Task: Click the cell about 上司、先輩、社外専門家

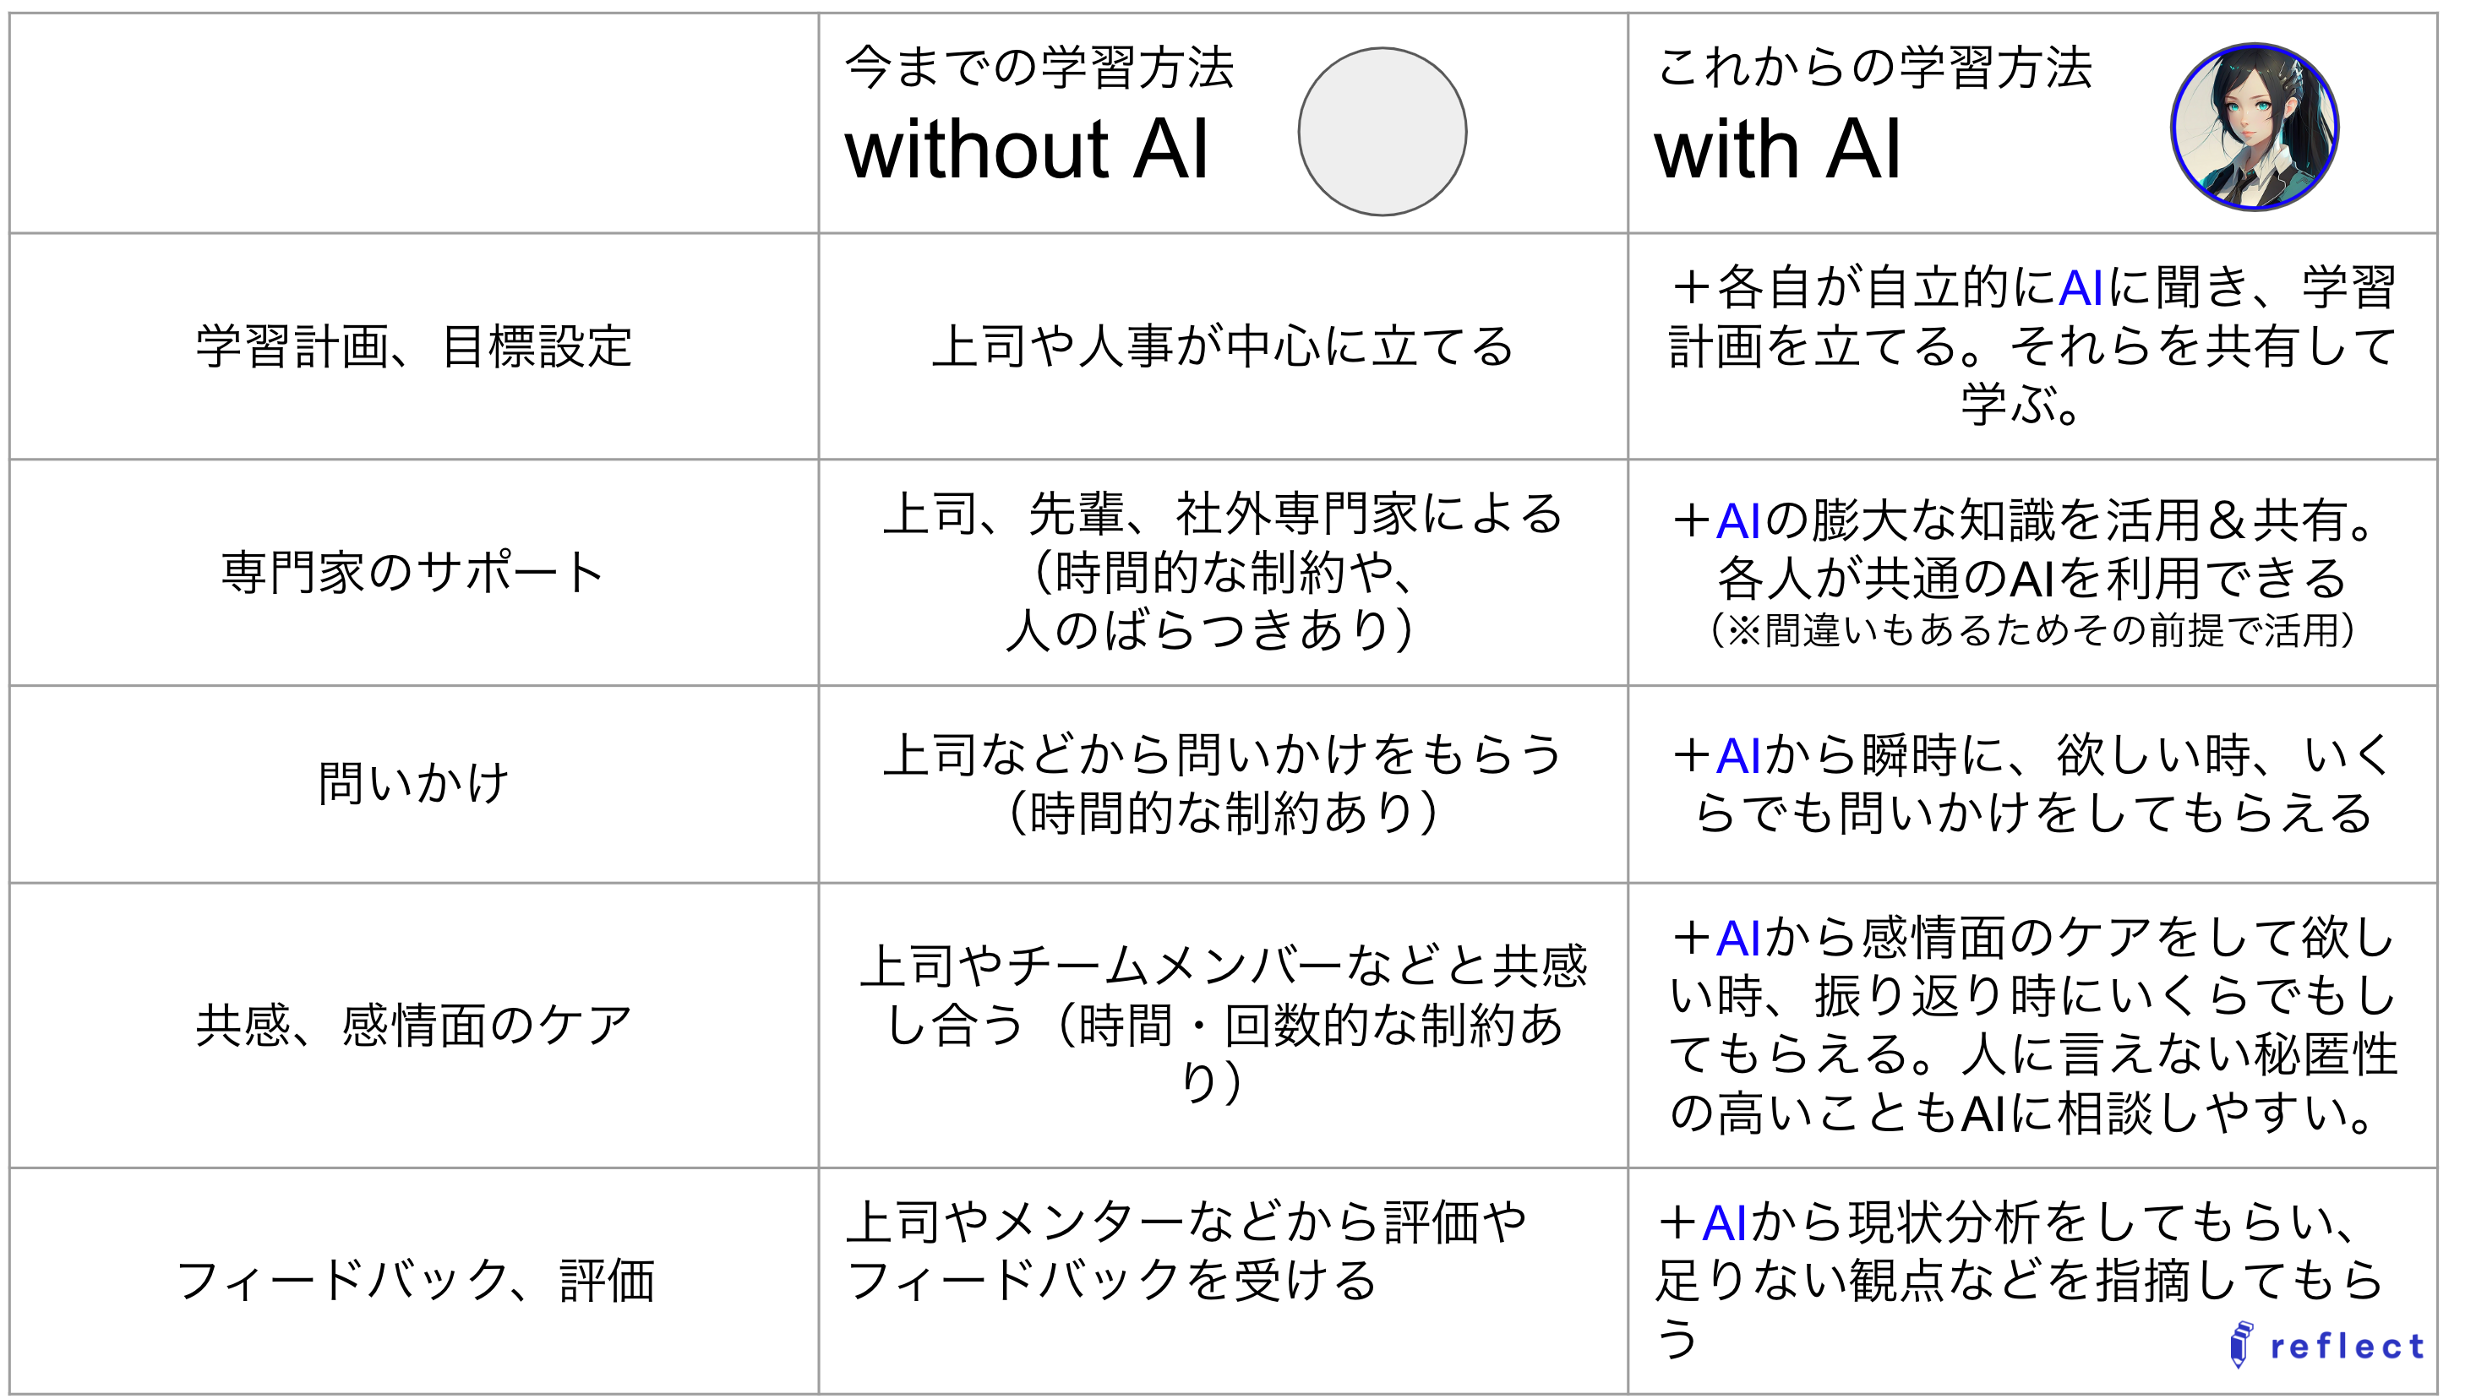Action: [x=1223, y=573]
